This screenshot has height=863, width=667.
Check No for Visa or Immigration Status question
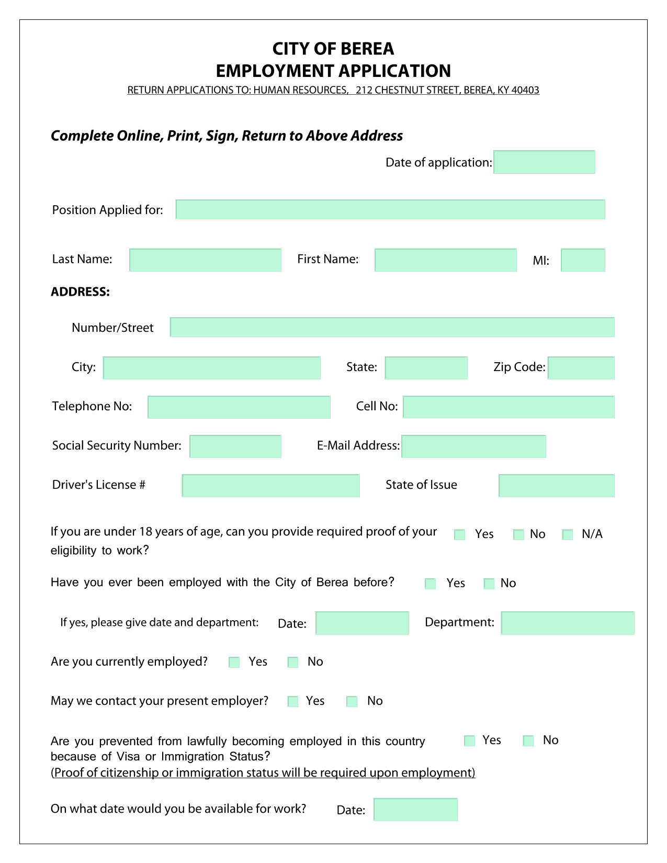[x=528, y=741]
